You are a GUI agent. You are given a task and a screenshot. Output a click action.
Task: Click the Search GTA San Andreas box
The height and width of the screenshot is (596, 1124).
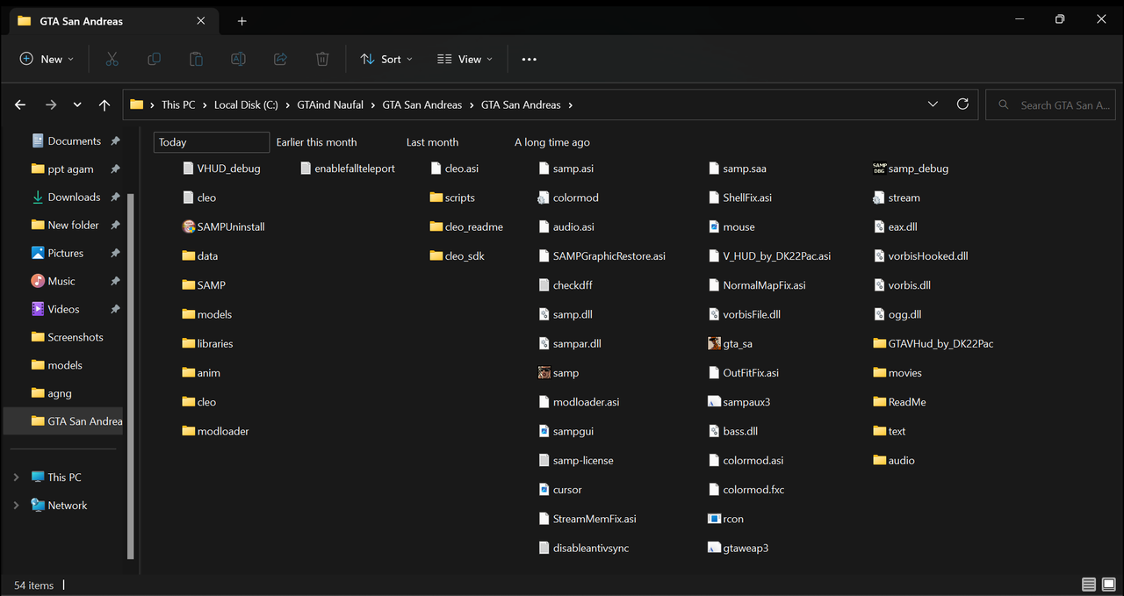pyautogui.click(x=1051, y=104)
